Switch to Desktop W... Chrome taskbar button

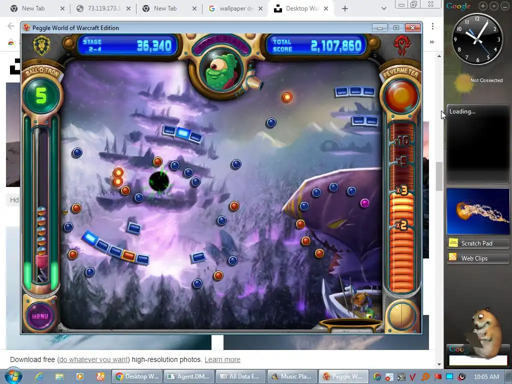pyautogui.click(x=137, y=376)
